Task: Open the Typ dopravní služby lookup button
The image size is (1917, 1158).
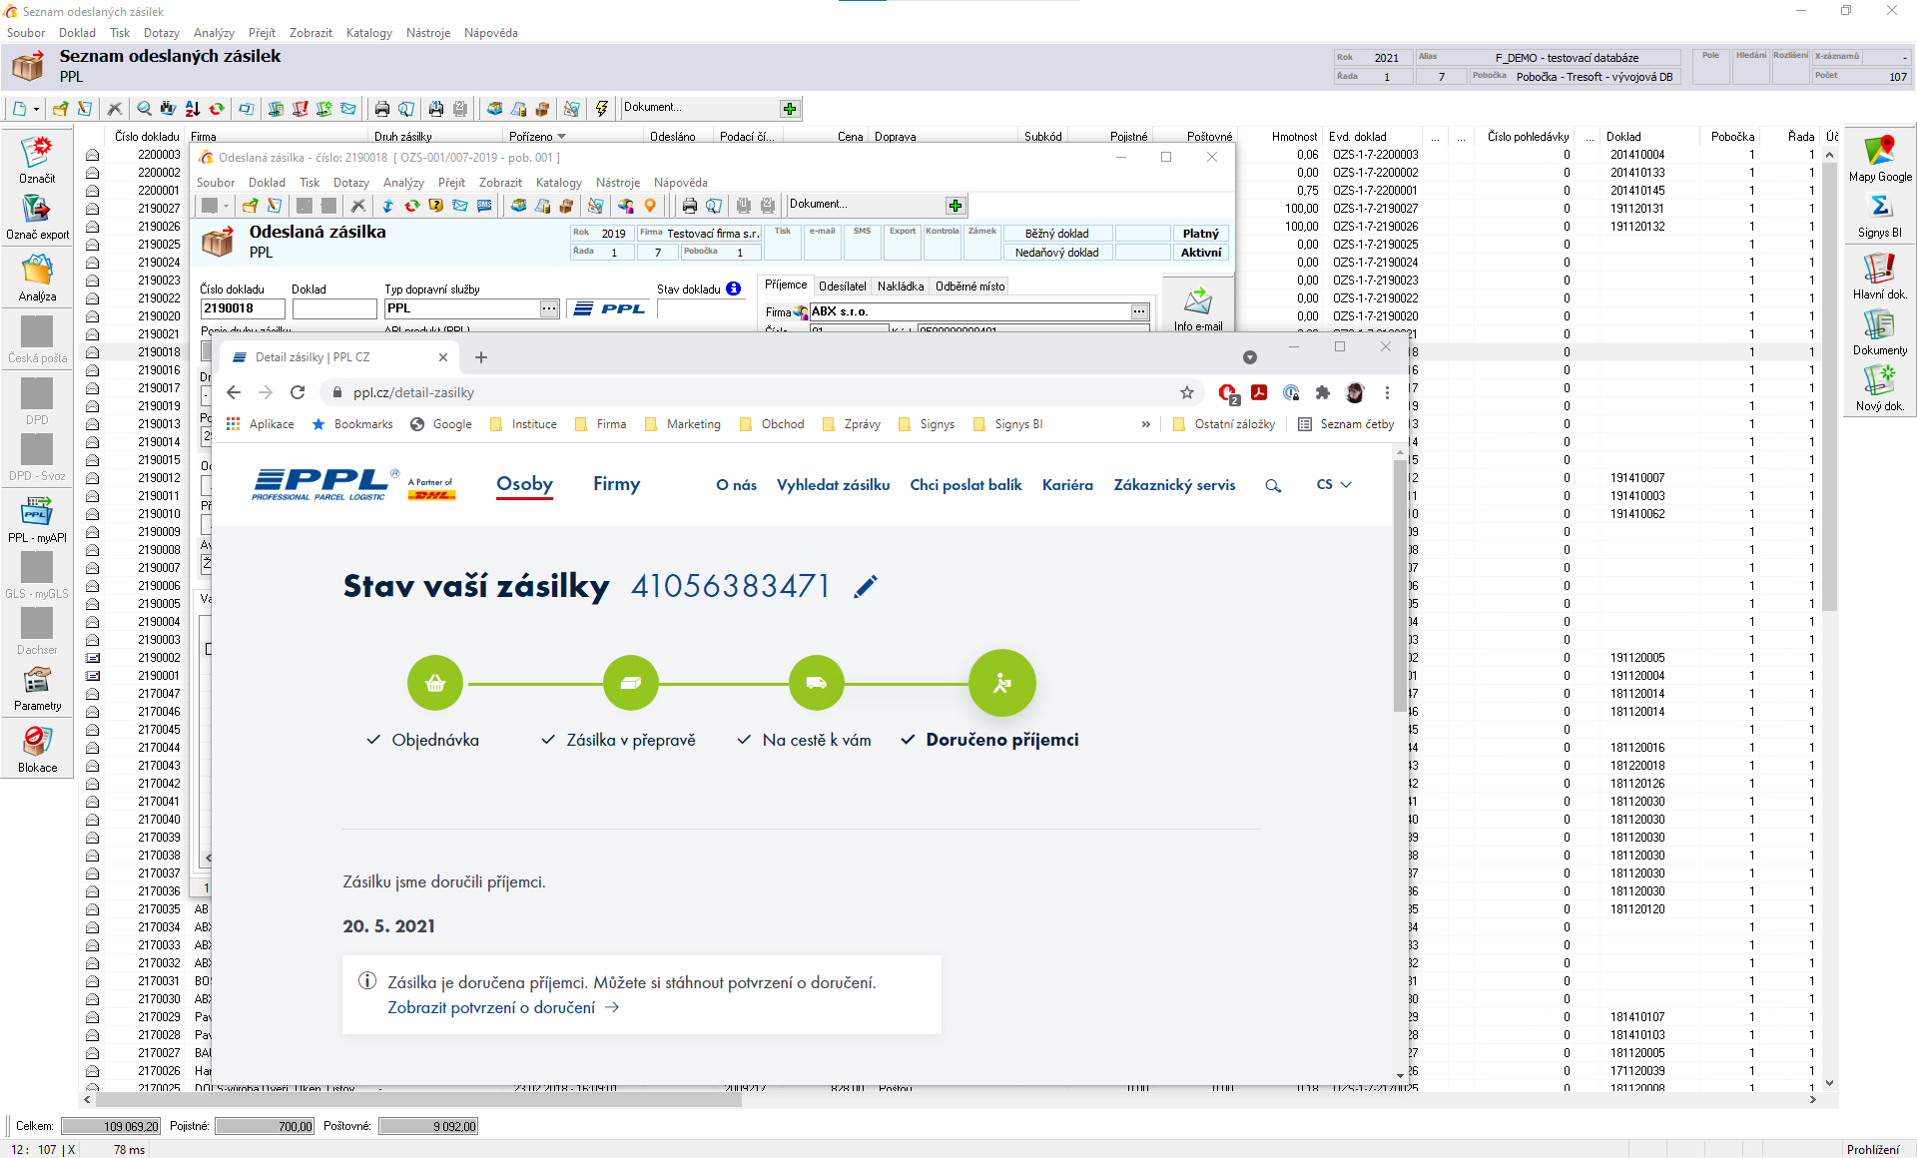Action: tap(549, 308)
